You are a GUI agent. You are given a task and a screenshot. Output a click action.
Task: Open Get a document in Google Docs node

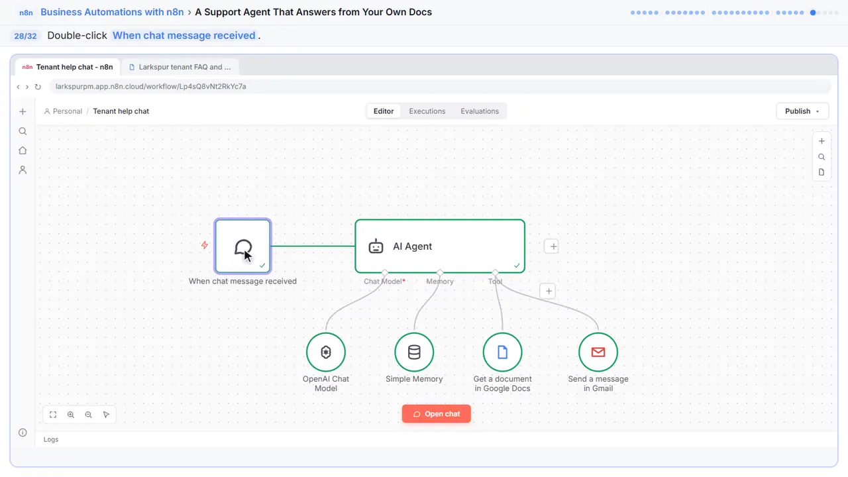(x=502, y=352)
